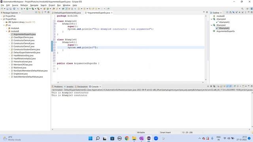Close the Outline view tab
This screenshot has width=253, height=142.
pyautogui.click(x=221, y=13)
